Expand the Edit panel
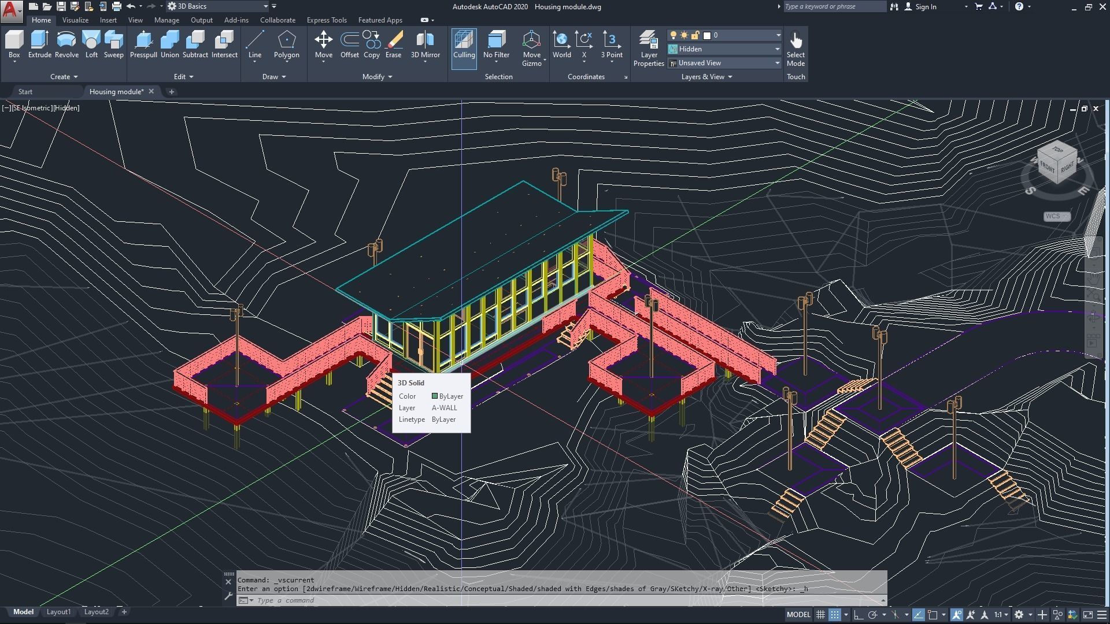 pyautogui.click(x=183, y=77)
